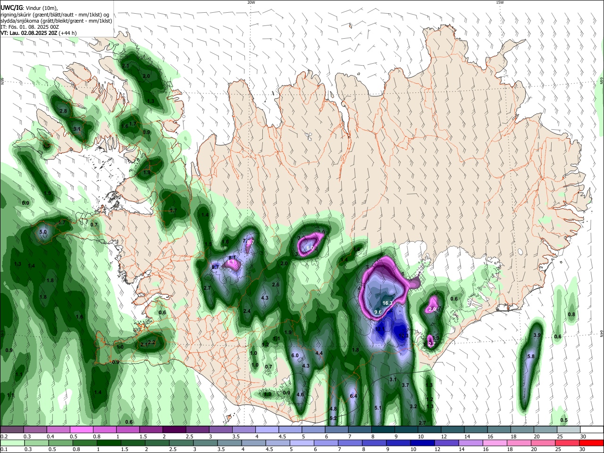Screen dimensions: 604x453
Task: Click the 2.8 value in the Westfjords
Action: click(63, 111)
